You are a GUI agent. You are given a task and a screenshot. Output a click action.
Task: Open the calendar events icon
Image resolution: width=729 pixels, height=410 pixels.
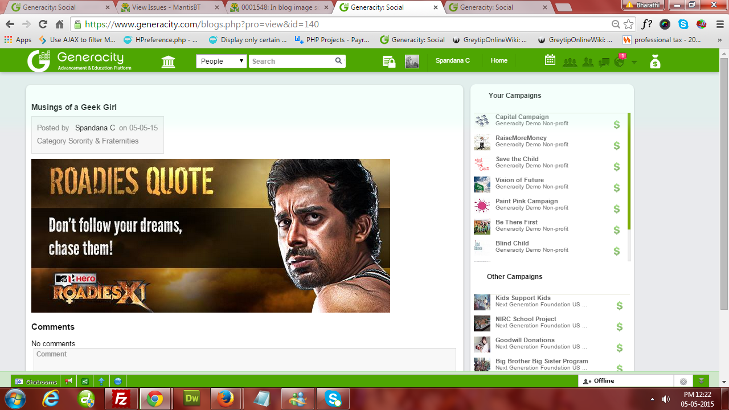[550, 60]
